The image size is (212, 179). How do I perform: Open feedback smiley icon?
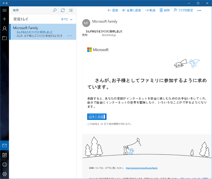click(x=5, y=164)
